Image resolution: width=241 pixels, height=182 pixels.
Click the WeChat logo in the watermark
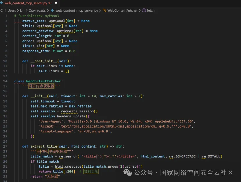127,173
